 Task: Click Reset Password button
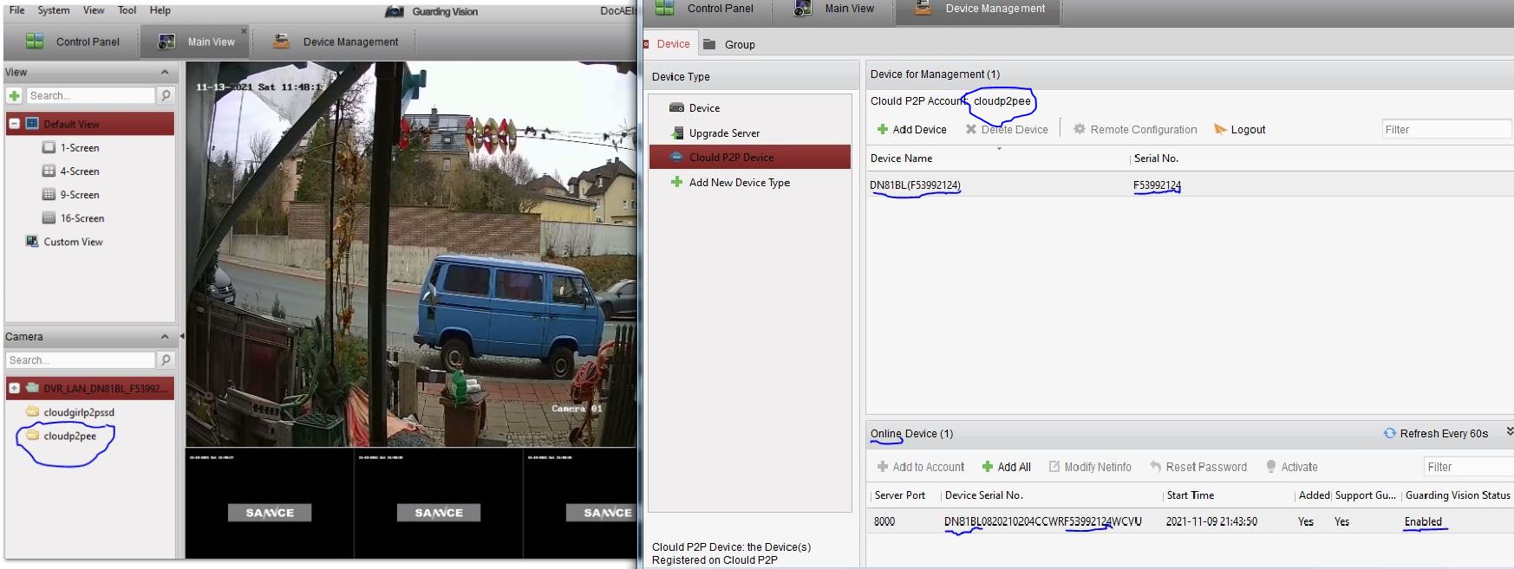(x=1198, y=467)
